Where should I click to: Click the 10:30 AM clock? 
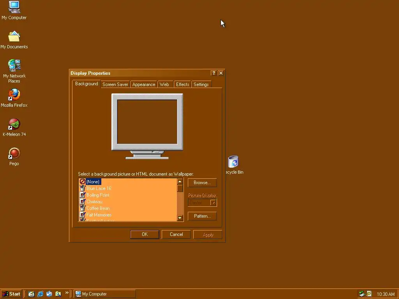coord(385,294)
